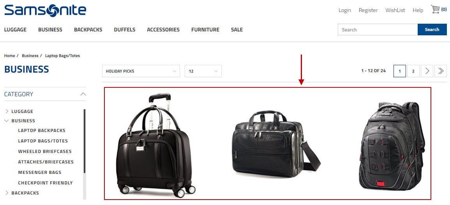
Task: Click the blue Search button
Action: click(432, 30)
